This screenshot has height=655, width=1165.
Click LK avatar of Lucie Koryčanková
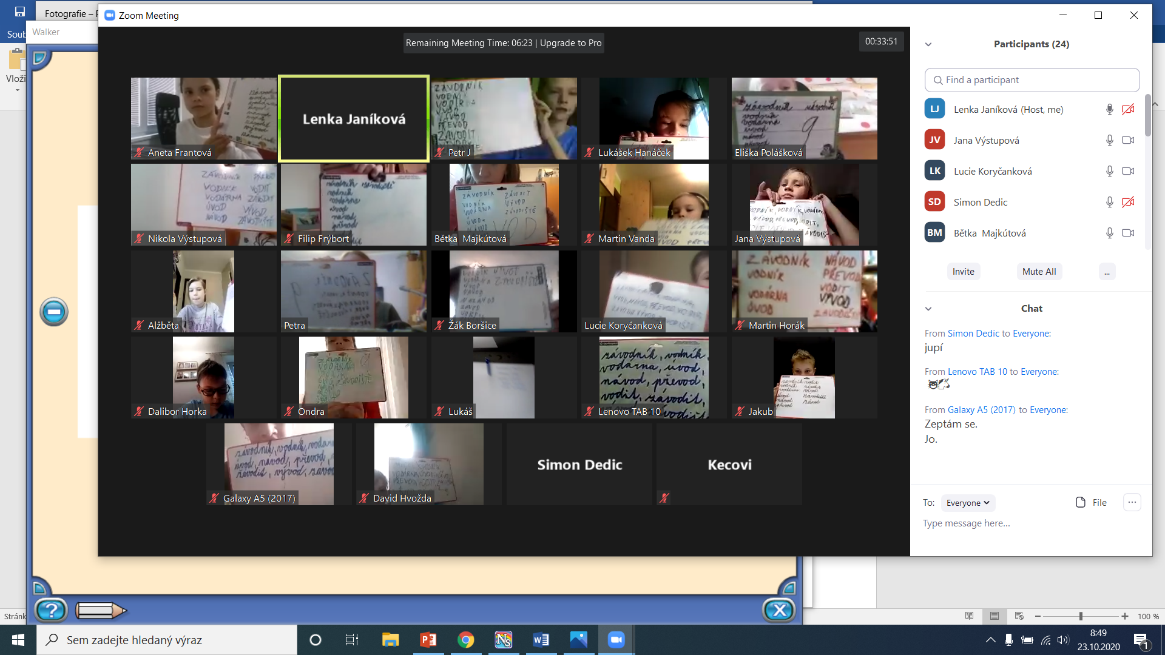934,171
